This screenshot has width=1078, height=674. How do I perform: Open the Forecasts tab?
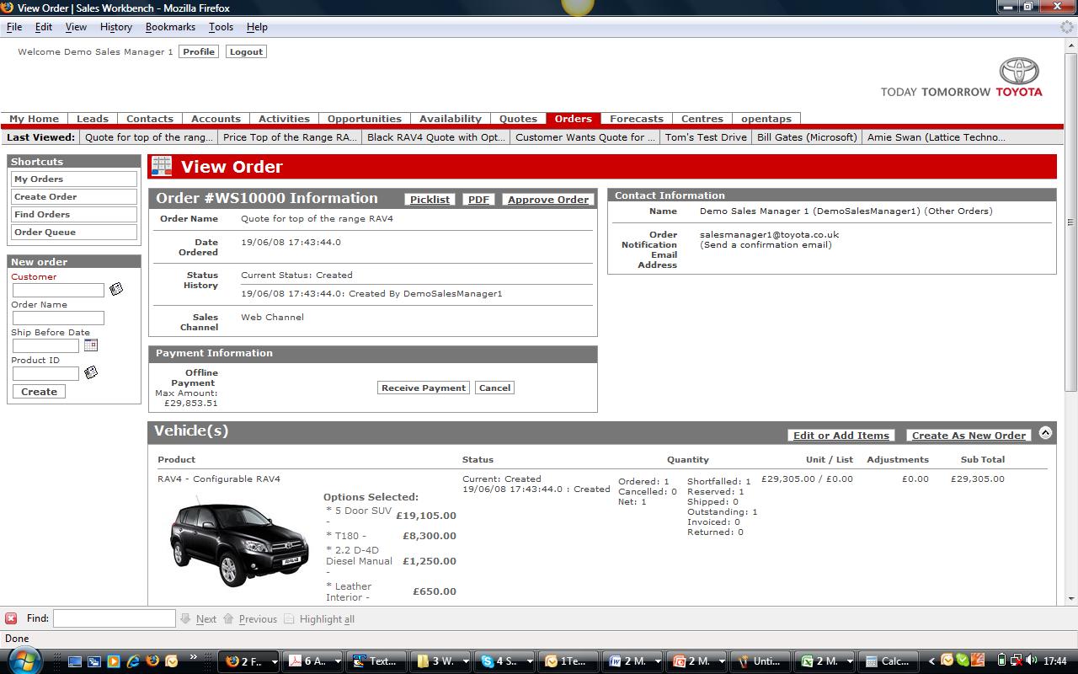[x=637, y=119]
